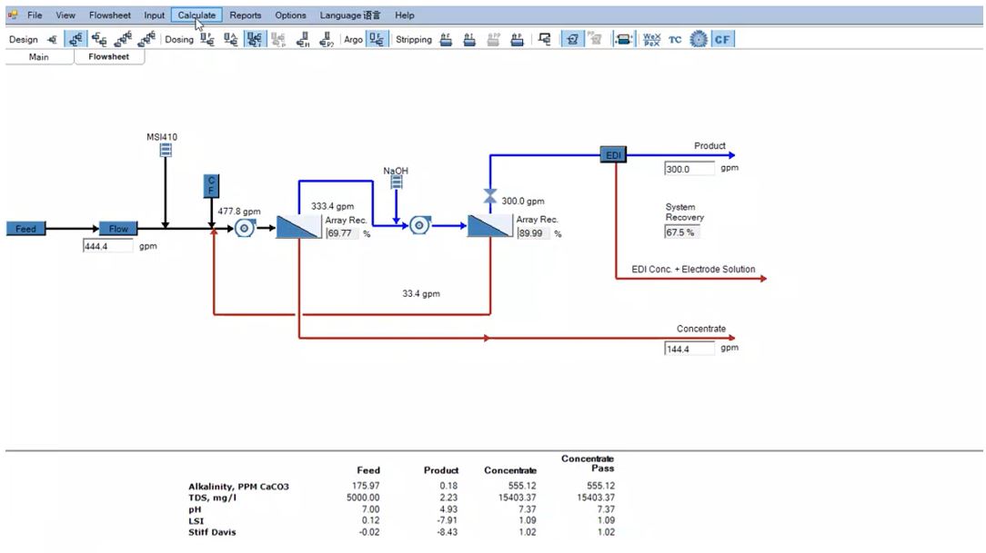Open the Flowsheet menu
Image resolution: width=986 pixels, height=553 pixels.
click(x=110, y=15)
